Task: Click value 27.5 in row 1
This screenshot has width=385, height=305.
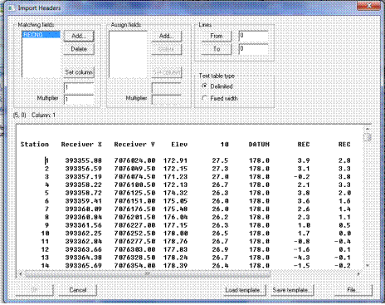Action: pyautogui.click(x=220, y=160)
